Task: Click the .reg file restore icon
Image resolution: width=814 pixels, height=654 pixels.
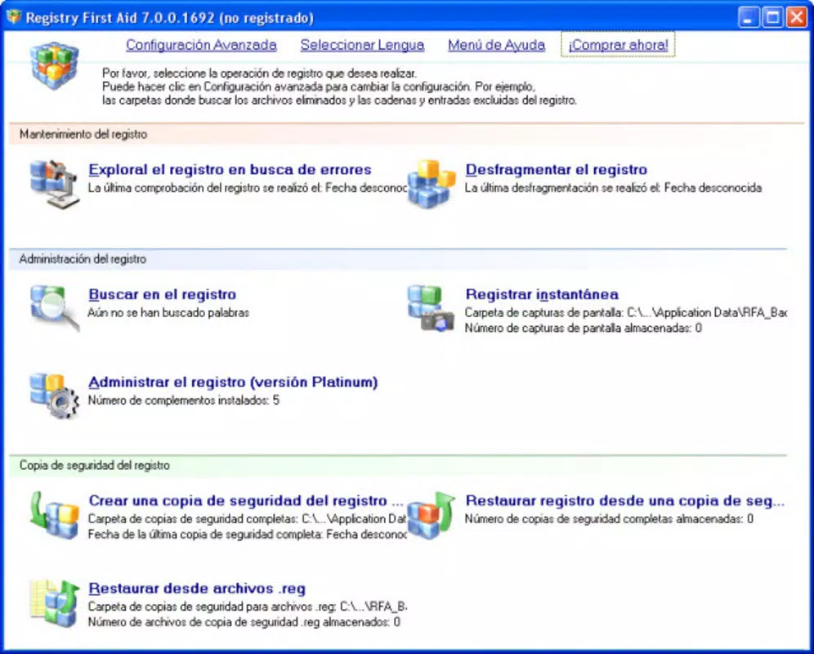Action: tap(55, 602)
